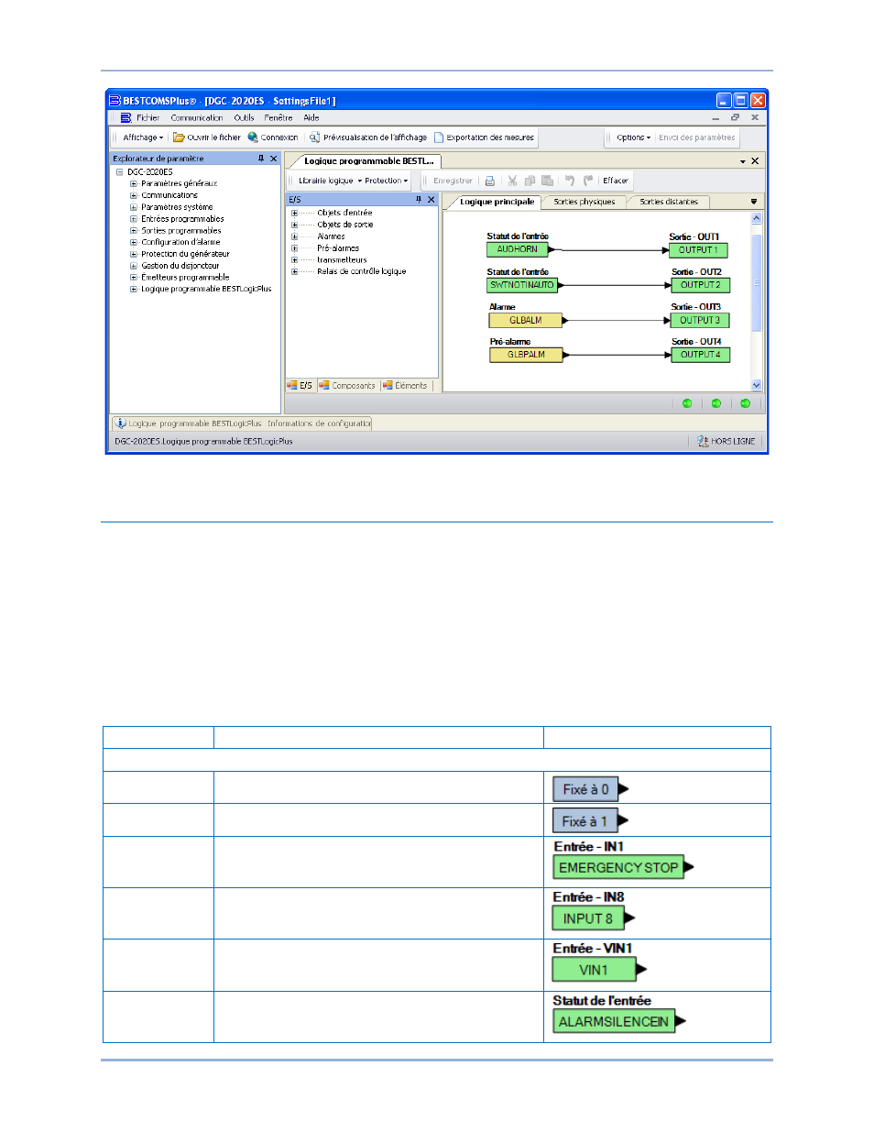This screenshot has height=1132, width=874.
Task: Pin the E/S toolbox panel
Action: click(x=419, y=200)
